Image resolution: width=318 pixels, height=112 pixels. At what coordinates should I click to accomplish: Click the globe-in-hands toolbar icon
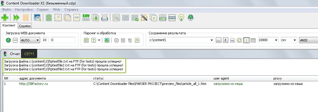pyautogui.click(x=191, y=18)
